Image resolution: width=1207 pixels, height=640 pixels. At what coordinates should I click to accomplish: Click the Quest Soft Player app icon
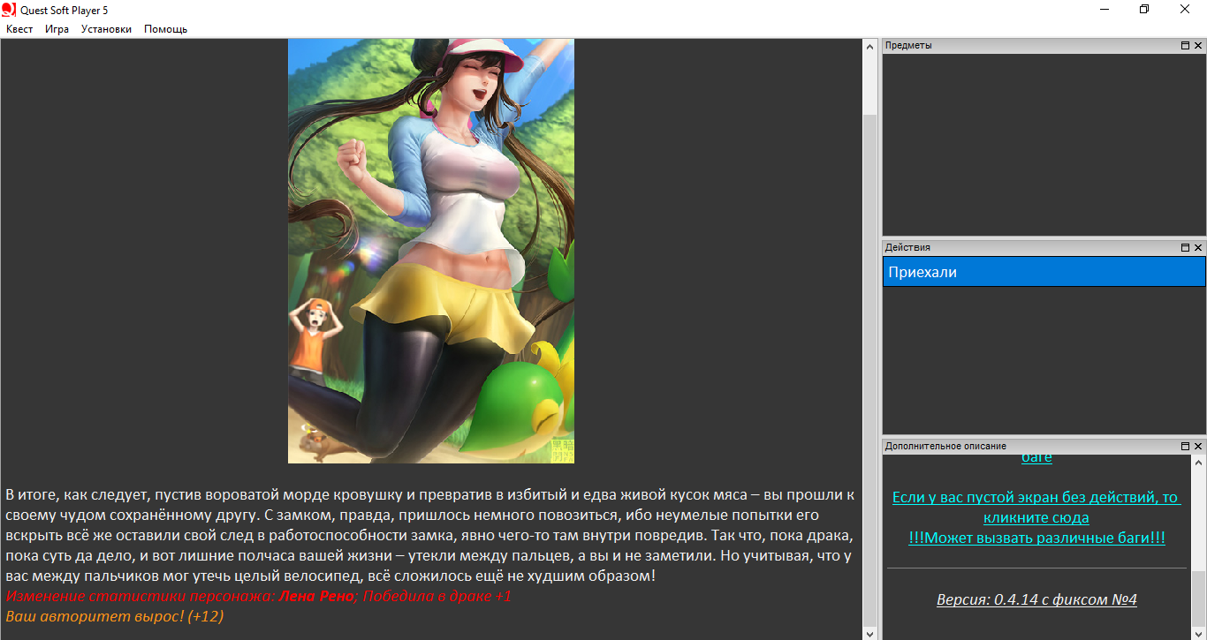click(9, 9)
